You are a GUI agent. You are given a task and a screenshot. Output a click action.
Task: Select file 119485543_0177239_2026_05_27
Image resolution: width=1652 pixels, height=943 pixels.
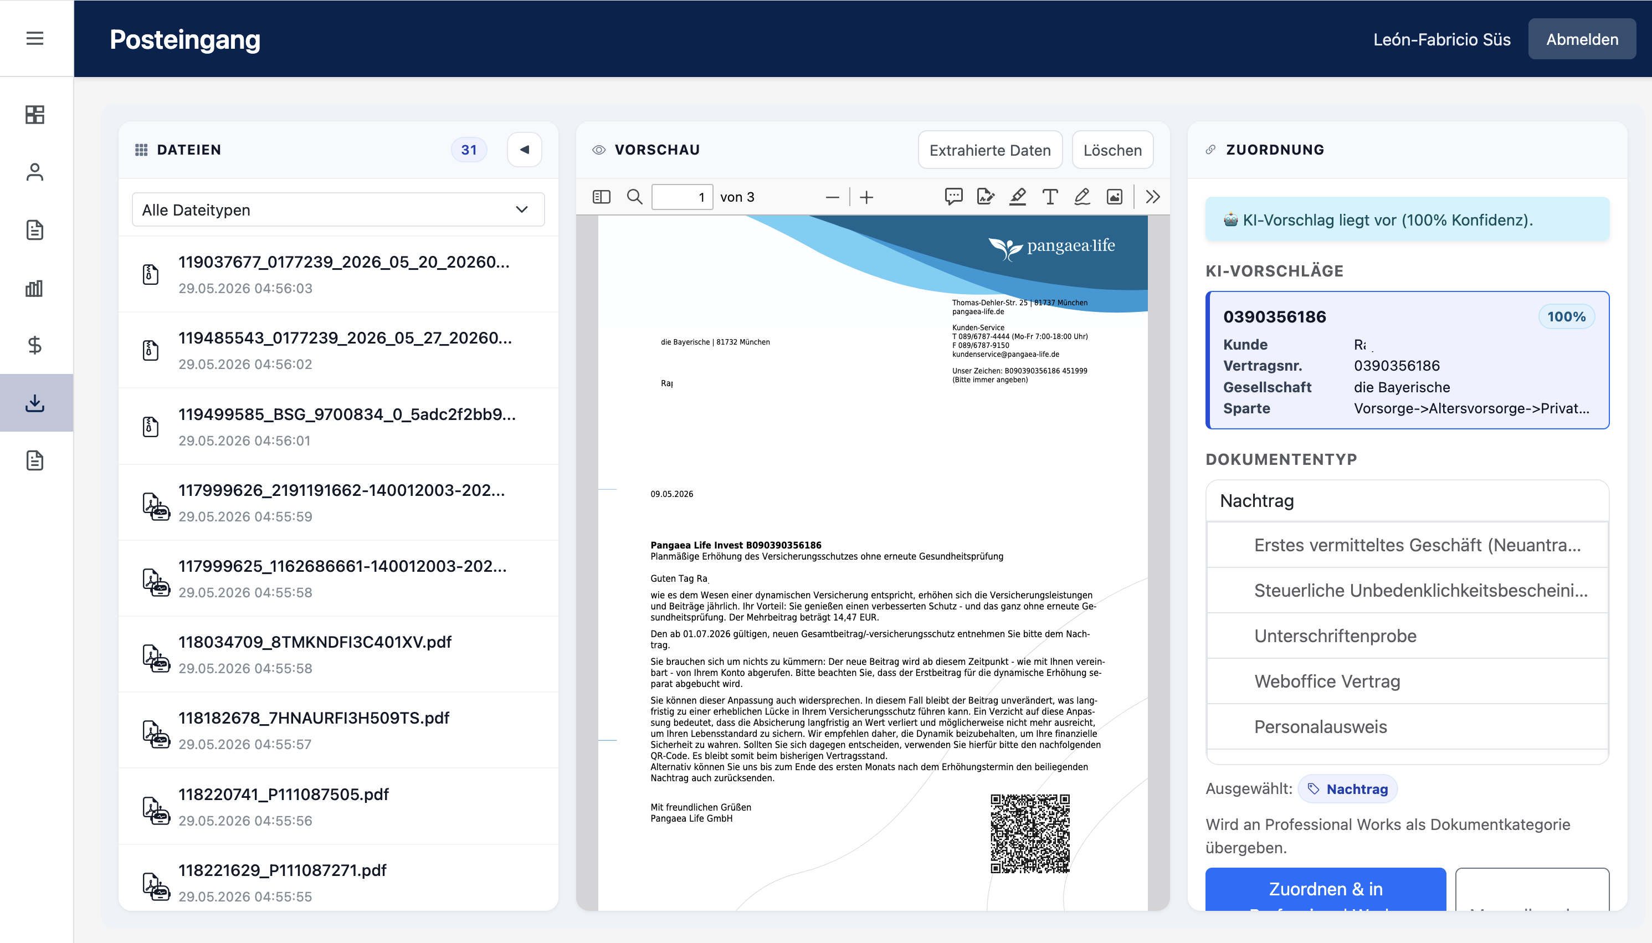[338, 350]
